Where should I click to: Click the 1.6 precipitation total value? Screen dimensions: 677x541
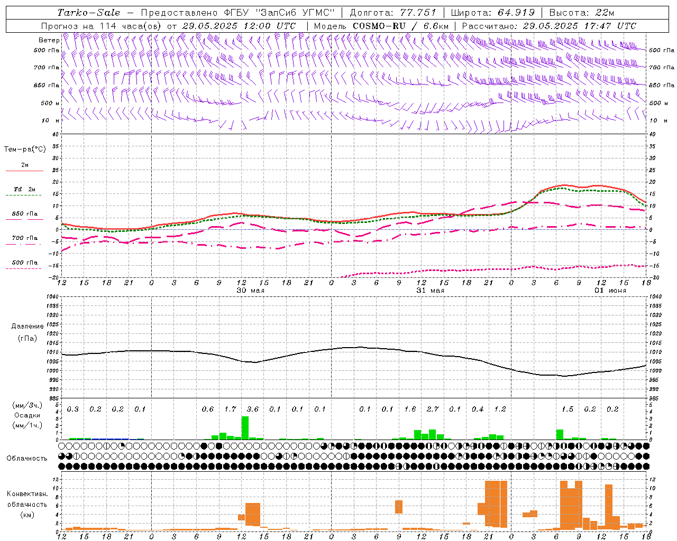click(410, 409)
